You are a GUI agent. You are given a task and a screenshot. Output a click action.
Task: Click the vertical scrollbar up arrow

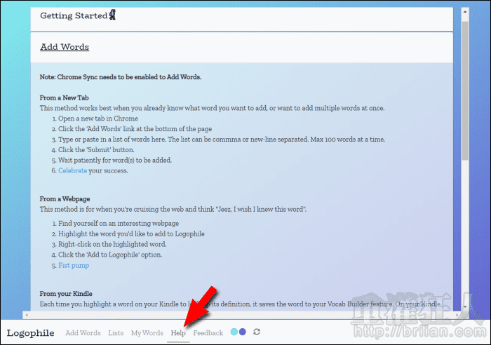tap(464, 11)
